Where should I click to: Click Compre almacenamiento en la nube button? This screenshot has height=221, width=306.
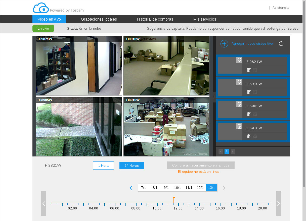201,165
